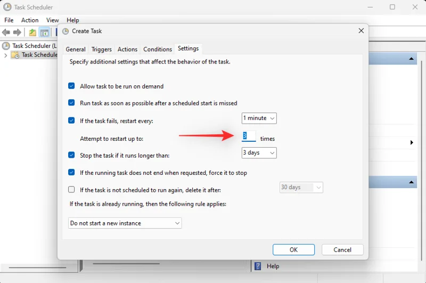Open the 3 days stop duration dropdown
This screenshot has width=426, height=283.
point(259,153)
